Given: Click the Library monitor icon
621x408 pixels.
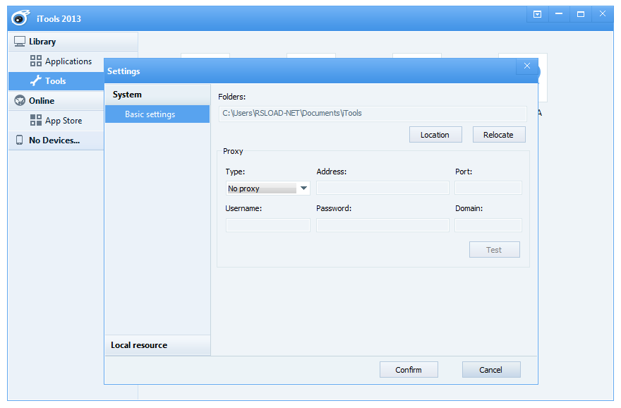Looking at the screenshot, I should point(20,41).
